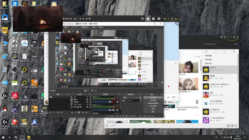Add a new source with the plus icon

tap(72, 112)
